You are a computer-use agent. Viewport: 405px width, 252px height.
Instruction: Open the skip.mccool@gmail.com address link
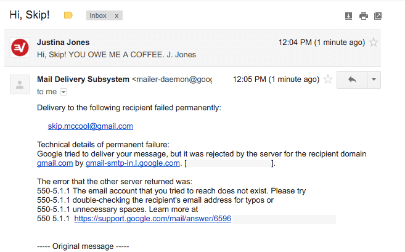91,126
